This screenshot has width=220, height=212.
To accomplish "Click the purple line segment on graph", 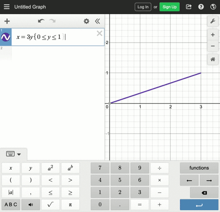I will pos(155,88).
